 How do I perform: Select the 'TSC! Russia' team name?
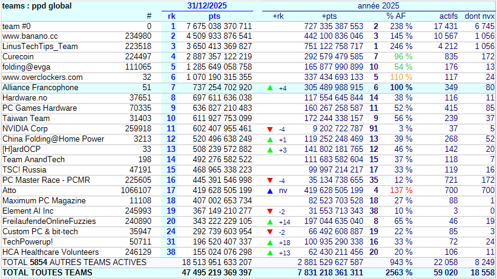[x=24, y=170]
